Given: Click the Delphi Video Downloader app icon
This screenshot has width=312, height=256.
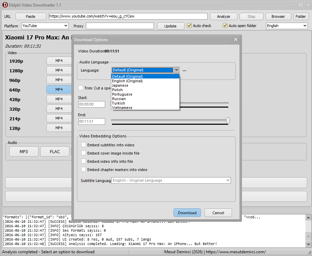Looking at the screenshot, I should (5, 5).
